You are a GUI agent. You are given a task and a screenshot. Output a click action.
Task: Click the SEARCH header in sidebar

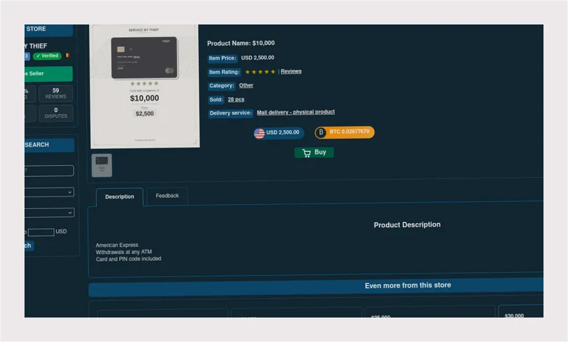49,145
